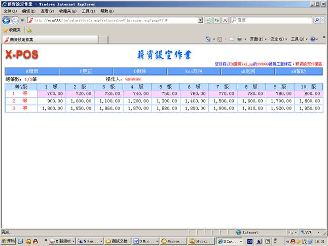Screen dimensions: 328x246
Task: Open the 页面(P) dropdown menu
Action: (x=257, y=39)
